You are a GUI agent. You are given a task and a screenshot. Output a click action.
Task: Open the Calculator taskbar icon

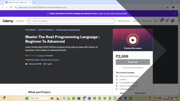point(110,98)
